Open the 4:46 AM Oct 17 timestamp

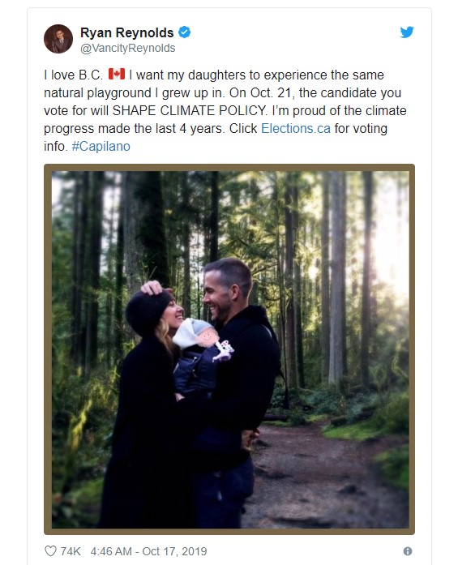[x=148, y=551]
